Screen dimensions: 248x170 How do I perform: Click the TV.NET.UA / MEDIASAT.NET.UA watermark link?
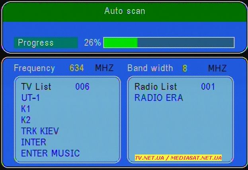tap(178, 158)
